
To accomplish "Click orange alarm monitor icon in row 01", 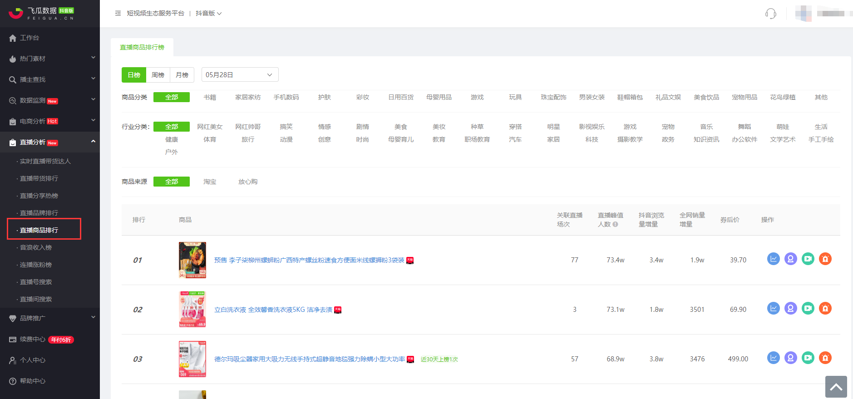I will [x=825, y=259].
